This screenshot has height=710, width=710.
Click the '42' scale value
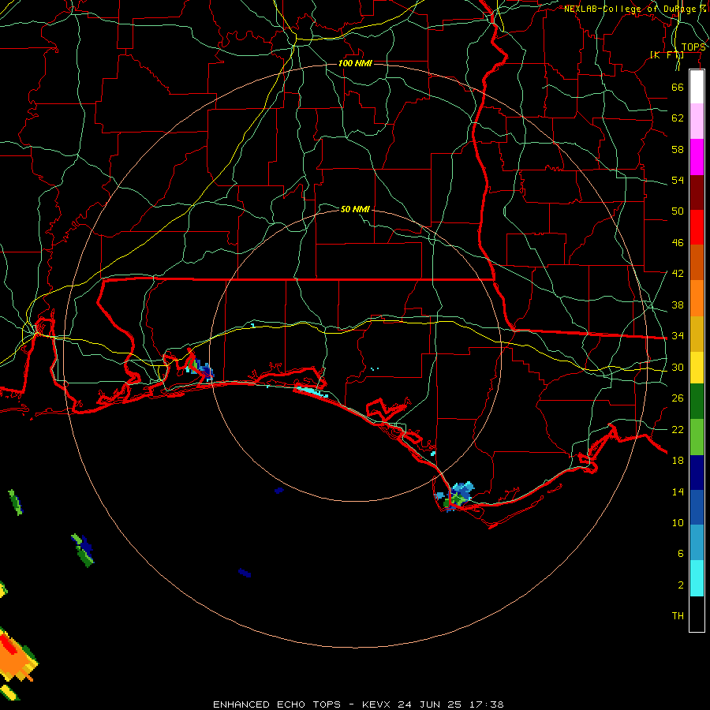(678, 274)
